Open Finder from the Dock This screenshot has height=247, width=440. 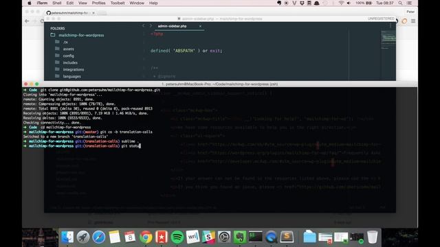(x=67, y=237)
